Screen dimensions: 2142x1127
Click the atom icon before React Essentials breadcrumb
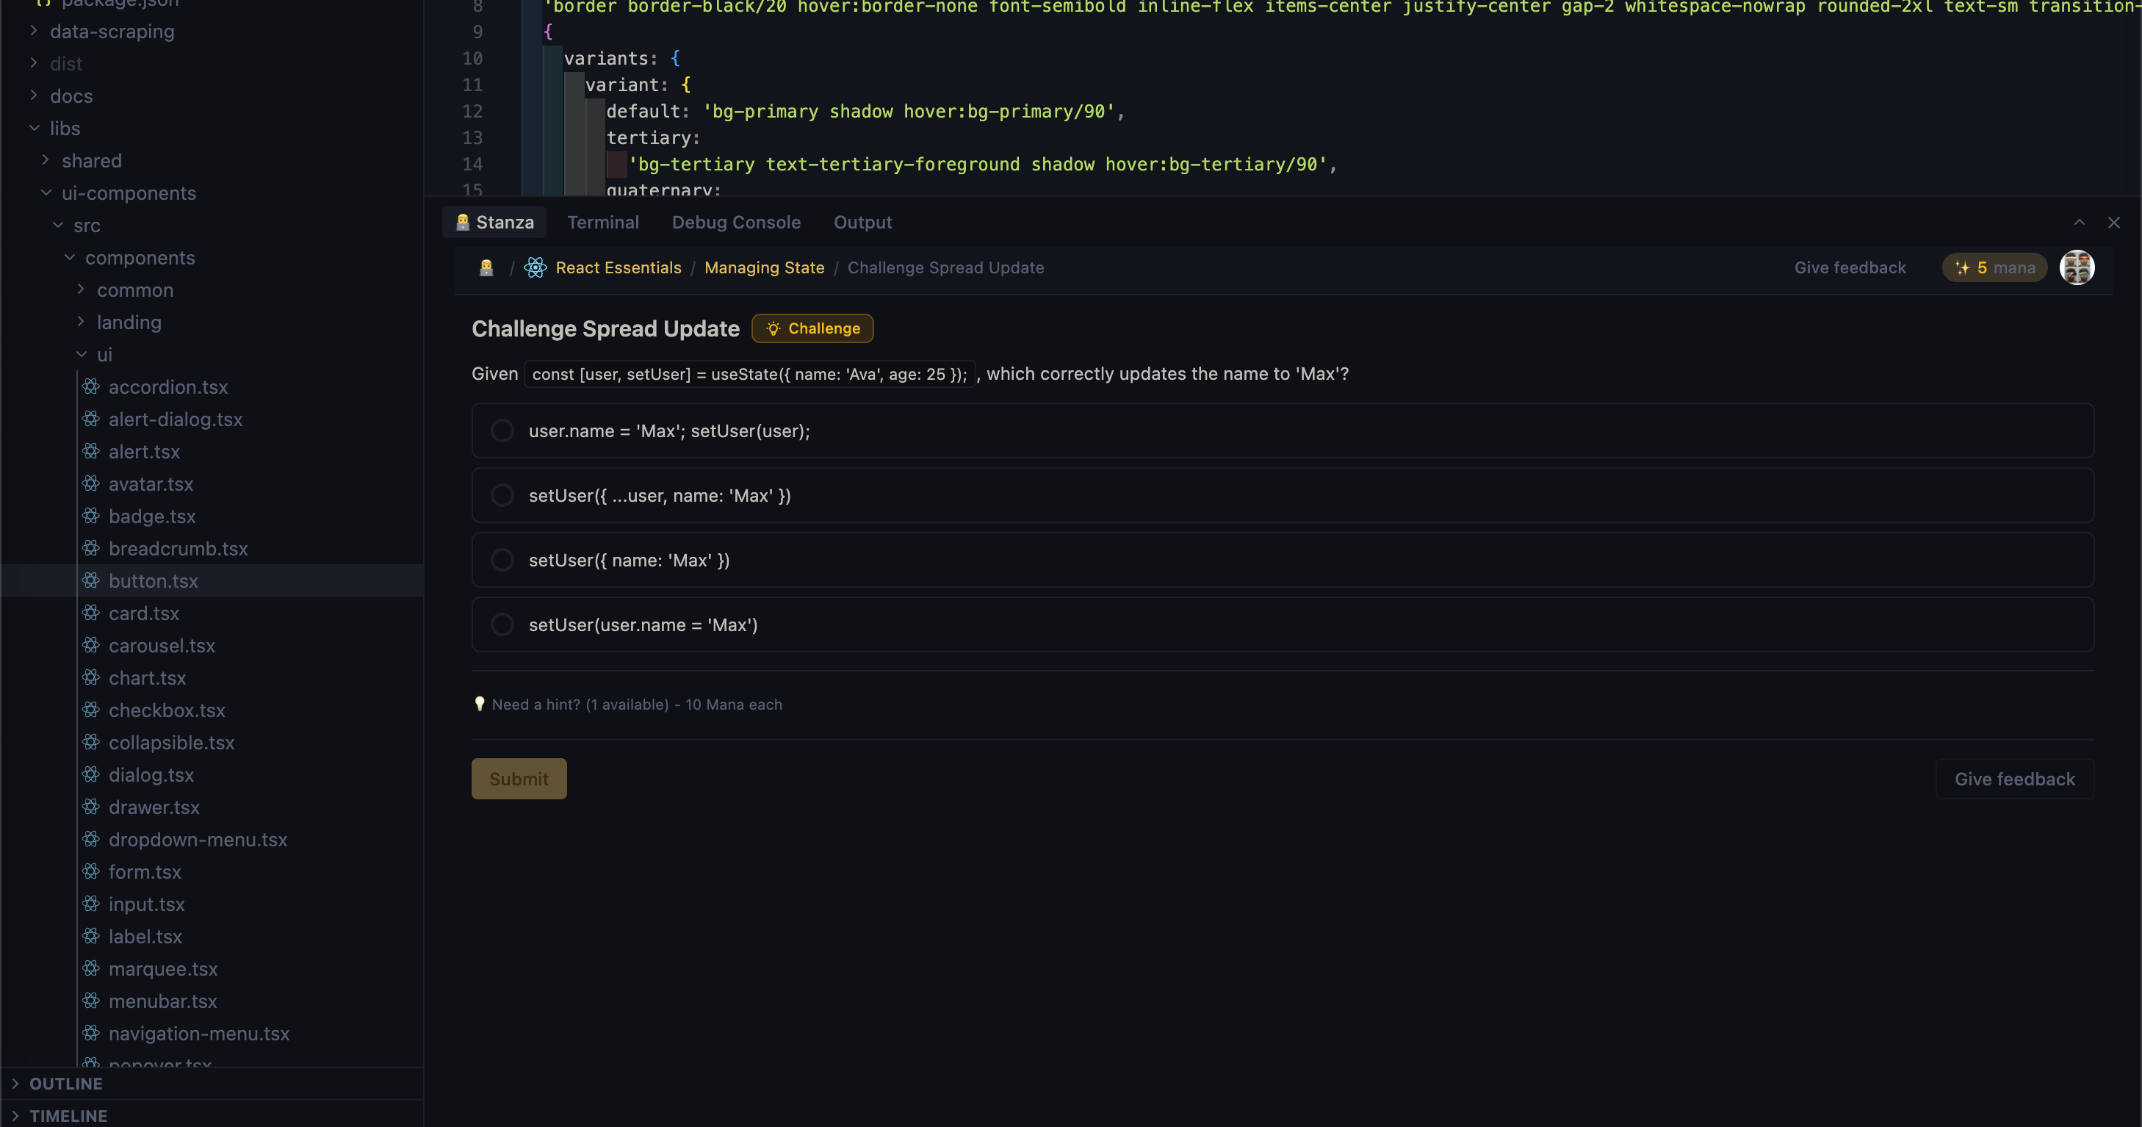click(x=535, y=267)
